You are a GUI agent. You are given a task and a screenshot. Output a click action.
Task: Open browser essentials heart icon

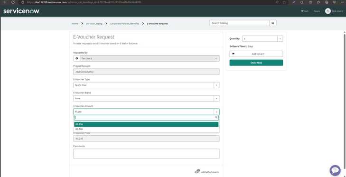[335, 2]
